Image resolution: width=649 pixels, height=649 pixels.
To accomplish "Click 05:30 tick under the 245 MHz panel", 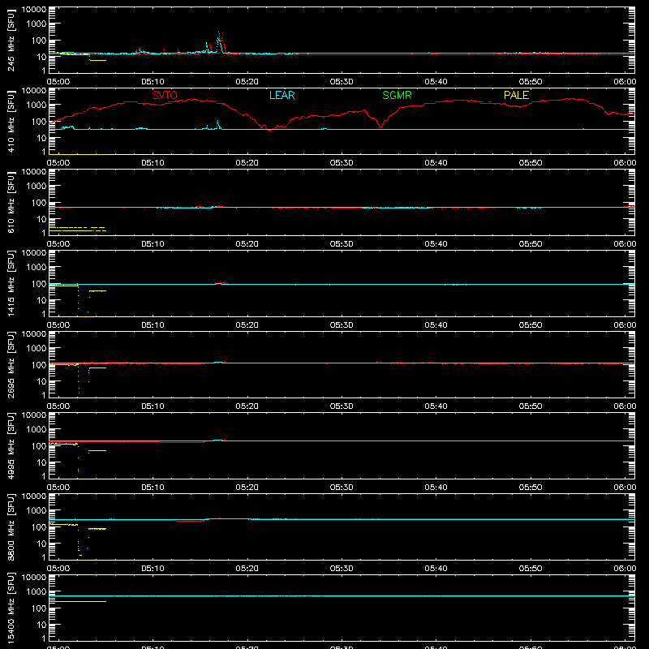I will [x=342, y=82].
